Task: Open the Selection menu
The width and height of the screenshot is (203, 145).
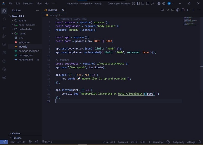Action: click(x=28, y=4)
